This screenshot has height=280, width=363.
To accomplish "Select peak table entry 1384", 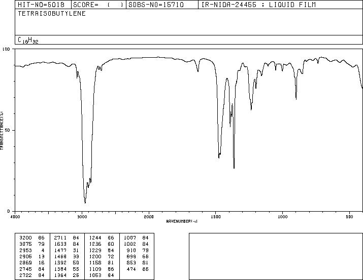I will click(60, 269).
